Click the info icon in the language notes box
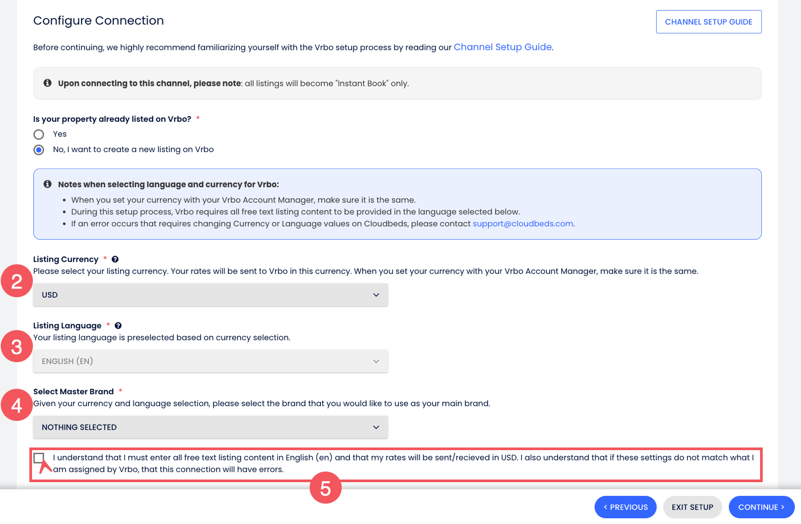 click(x=48, y=184)
